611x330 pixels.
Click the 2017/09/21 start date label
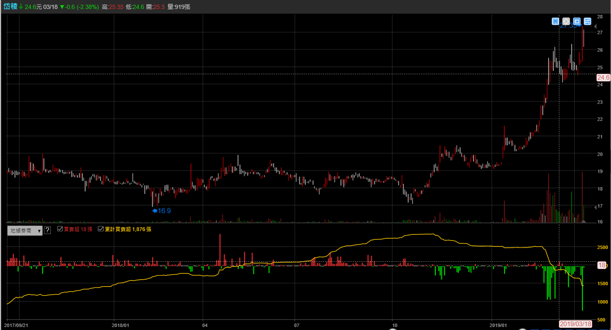pyautogui.click(x=16, y=325)
